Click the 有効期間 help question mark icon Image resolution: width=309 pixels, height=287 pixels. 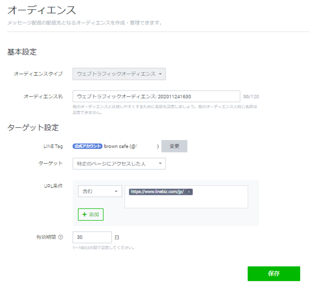point(61,237)
